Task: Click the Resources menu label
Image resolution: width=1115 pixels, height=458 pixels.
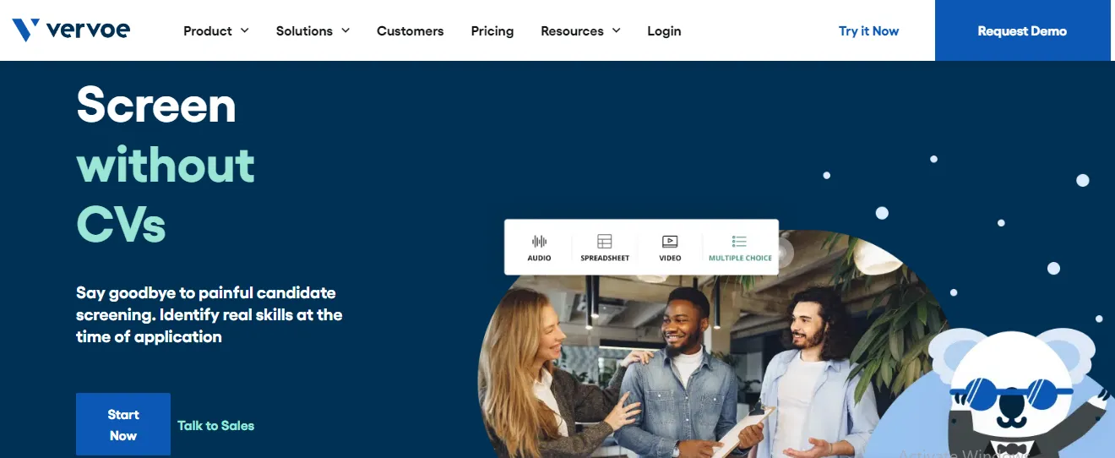Action: coord(572,30)
